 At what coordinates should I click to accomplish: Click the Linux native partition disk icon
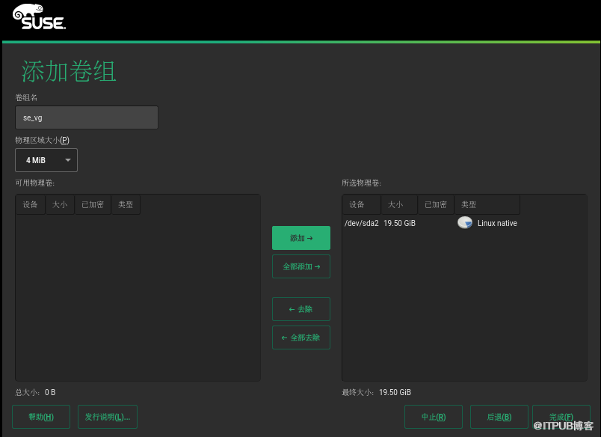point(464,223)
